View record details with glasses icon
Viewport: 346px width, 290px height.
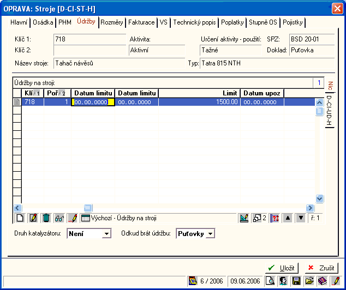[59, 218]
